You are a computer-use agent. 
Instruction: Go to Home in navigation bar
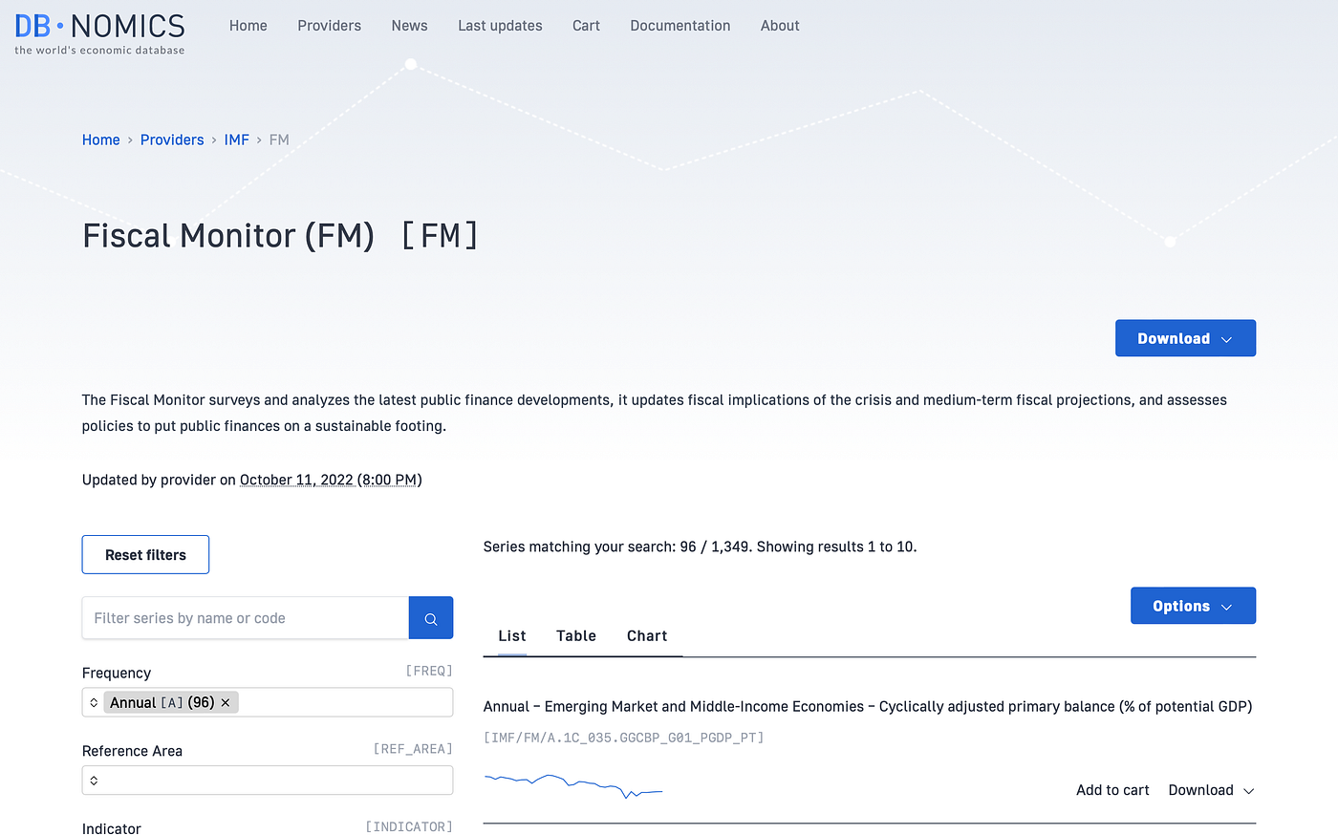(x=248, y=26)
